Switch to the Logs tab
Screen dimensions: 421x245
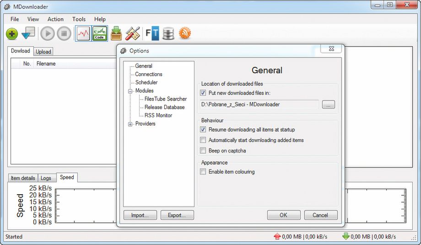pos(46,178)
